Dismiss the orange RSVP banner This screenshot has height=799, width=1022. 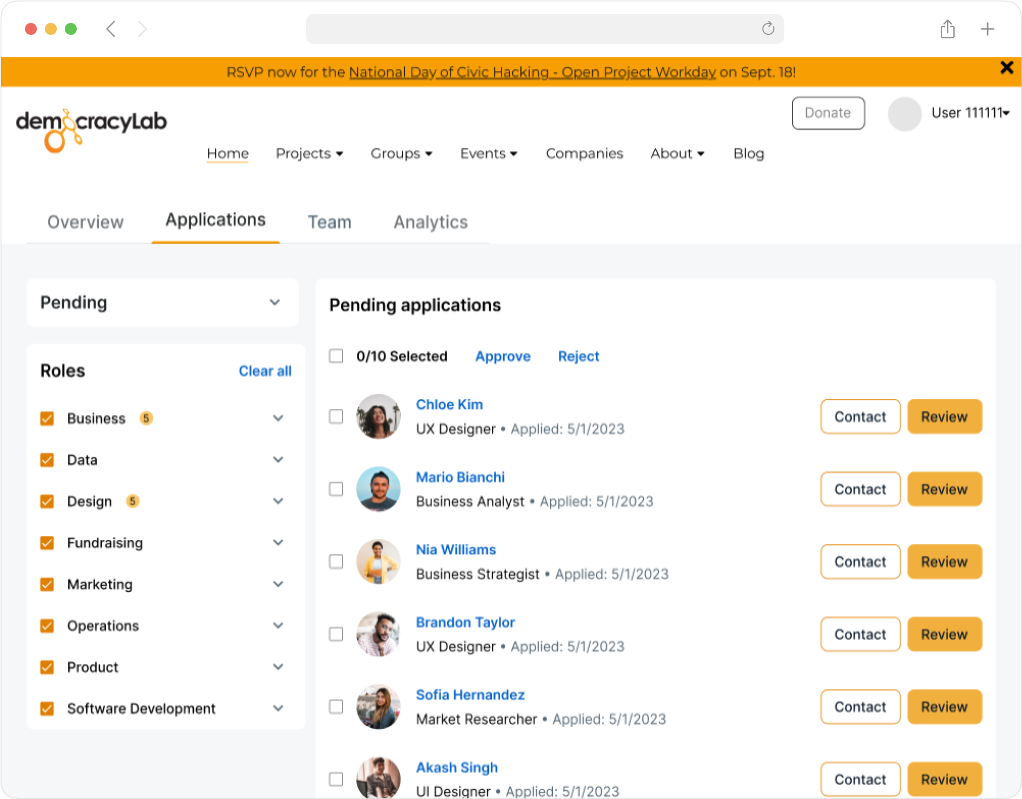pyautogui.click(x=1007, y=68)
